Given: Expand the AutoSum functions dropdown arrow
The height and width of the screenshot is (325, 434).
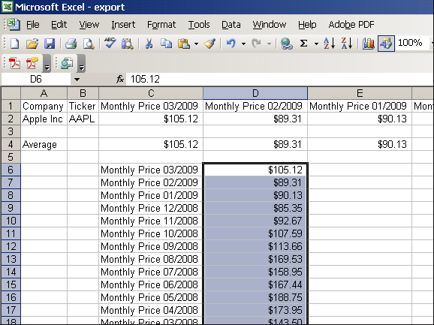Looking at the screenshot, I should coord(316,44).
